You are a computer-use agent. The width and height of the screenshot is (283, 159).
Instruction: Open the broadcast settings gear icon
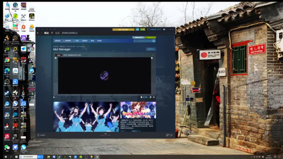[151, 97]
